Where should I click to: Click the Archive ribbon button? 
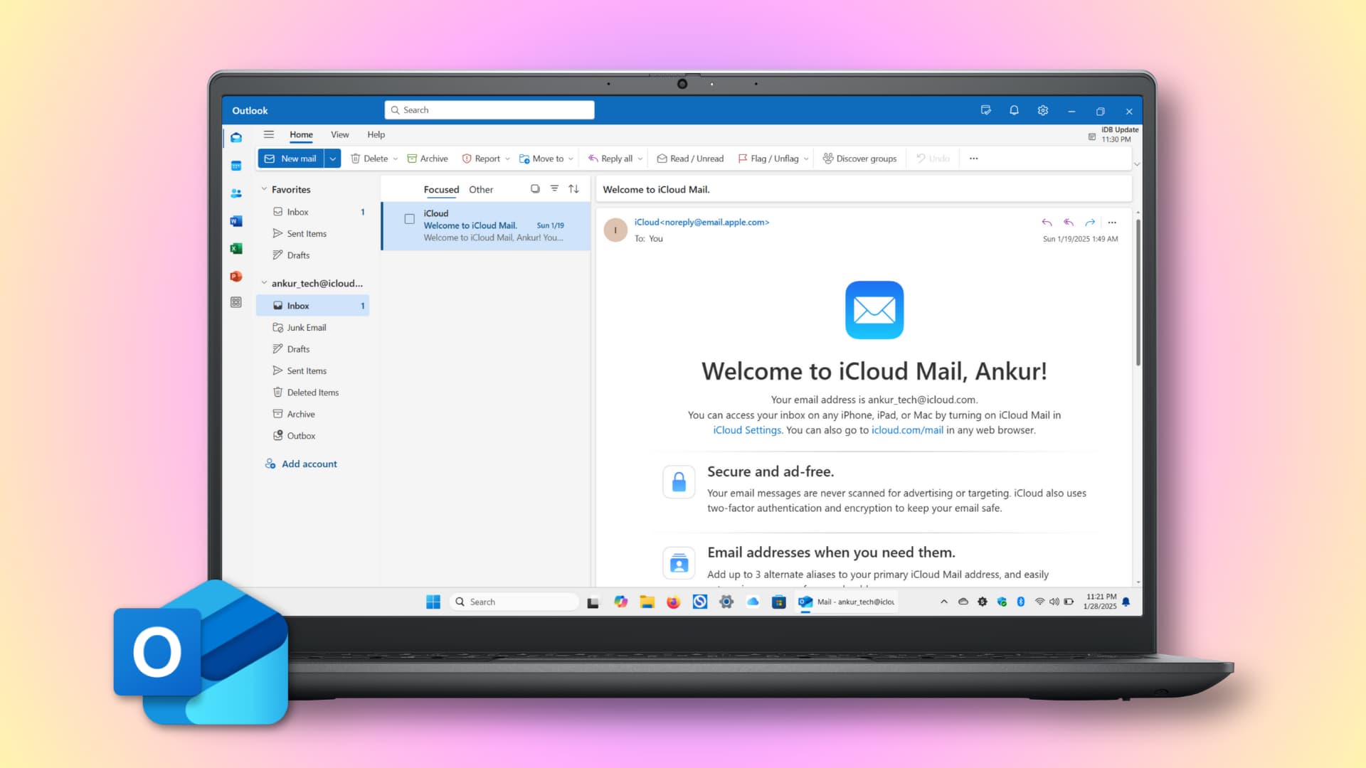tap(427, 159)
